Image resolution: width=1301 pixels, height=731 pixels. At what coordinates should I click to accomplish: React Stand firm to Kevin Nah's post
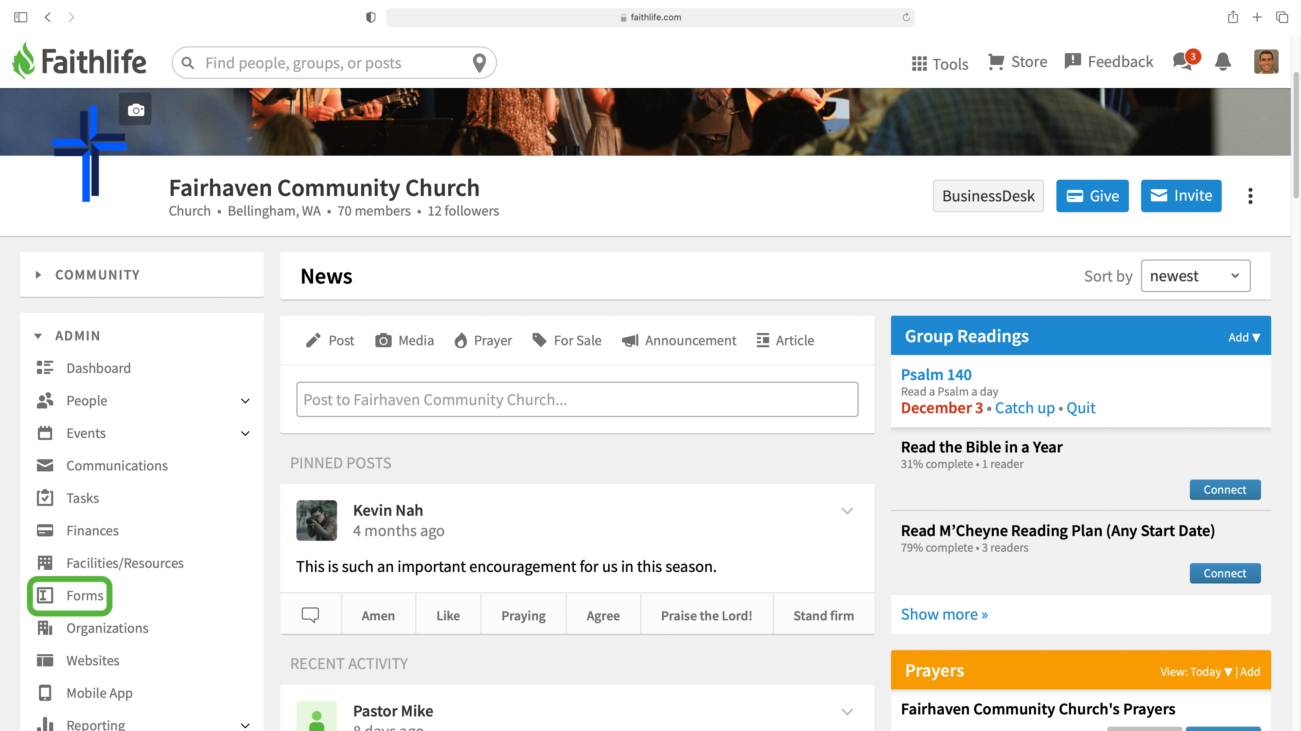(824, 615)
